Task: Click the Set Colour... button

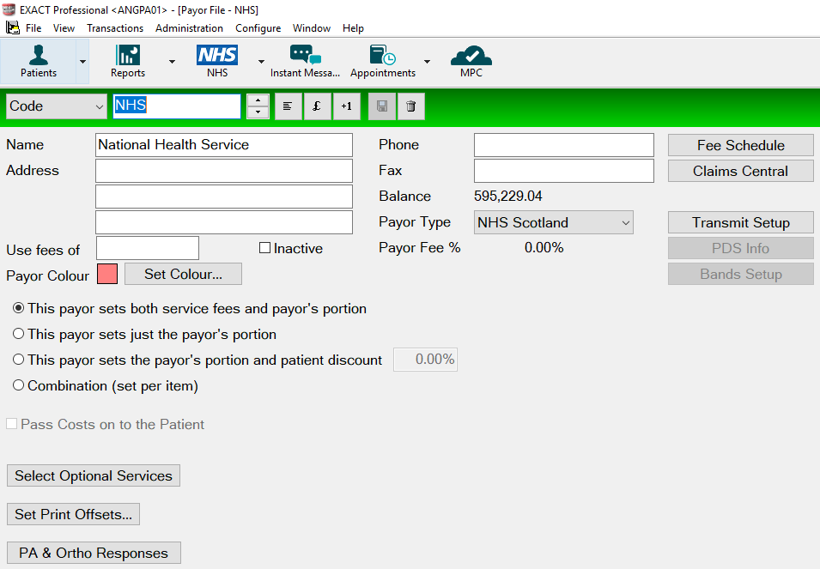Action: pos(183,275)
